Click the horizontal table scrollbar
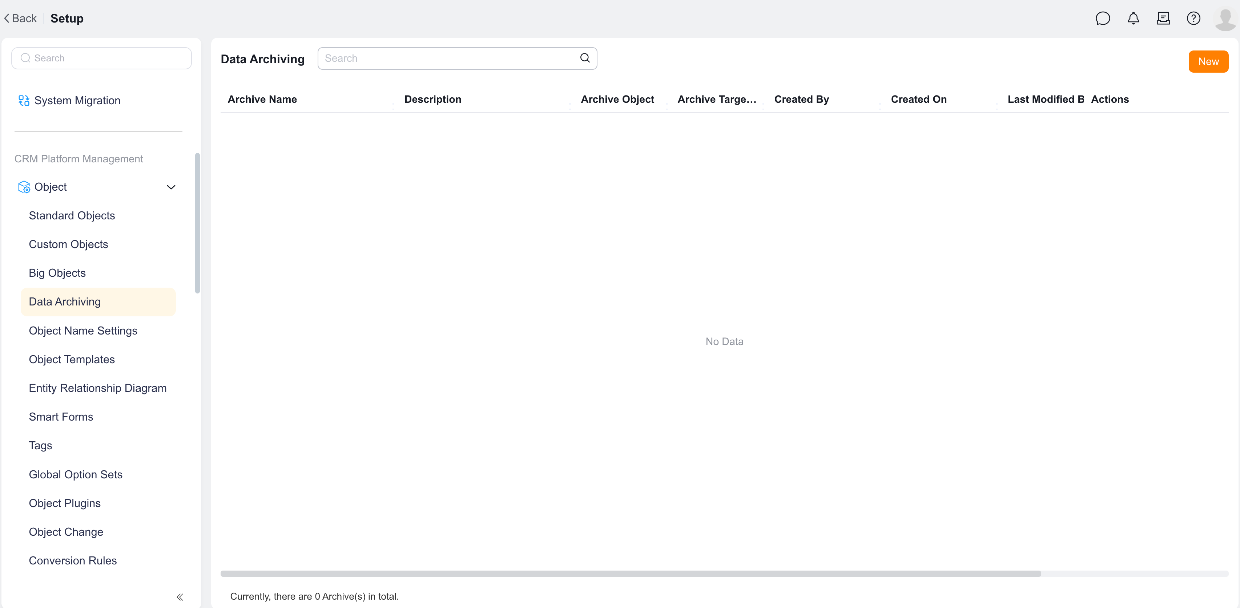The image size is (1240, 608). coord(631,573)
